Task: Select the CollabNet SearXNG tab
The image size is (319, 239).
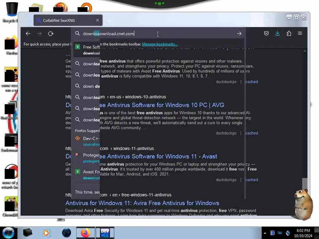Action: 68,20
